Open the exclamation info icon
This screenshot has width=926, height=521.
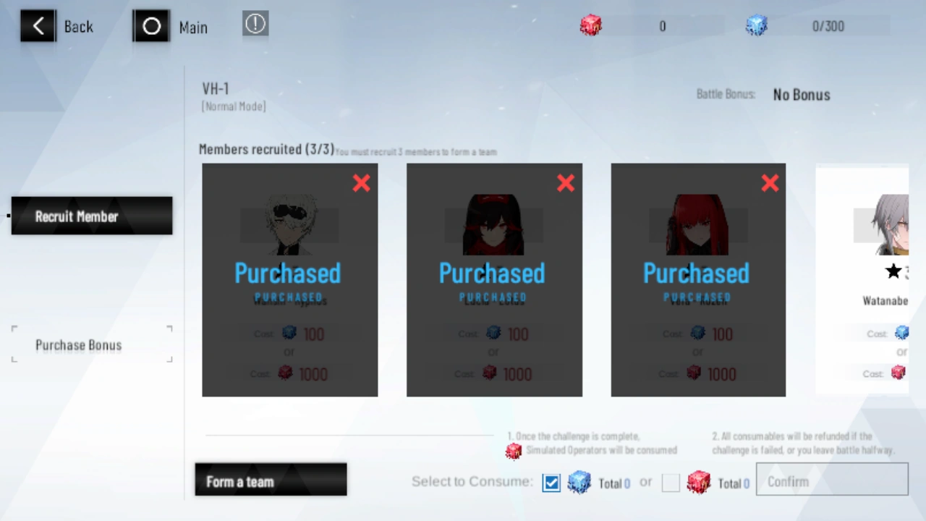255,24
